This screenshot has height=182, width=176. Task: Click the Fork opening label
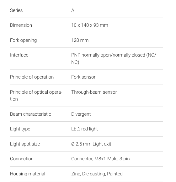tap(24, 40)
